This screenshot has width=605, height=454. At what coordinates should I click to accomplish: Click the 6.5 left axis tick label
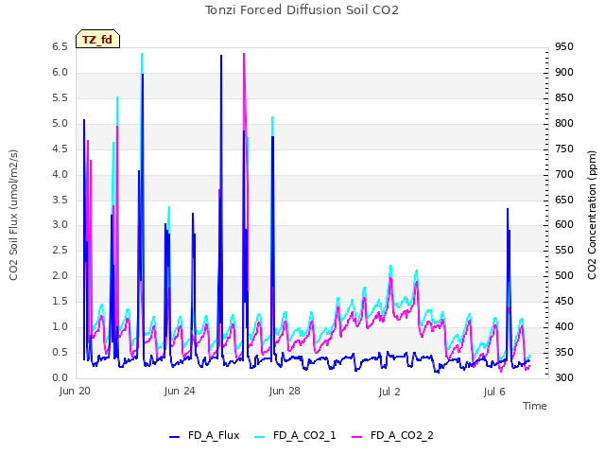tap(60, 46)
